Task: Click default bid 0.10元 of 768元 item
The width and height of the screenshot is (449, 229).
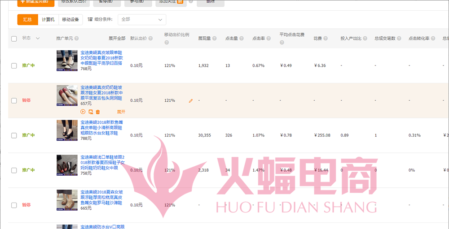Action: tap(136, 66)
